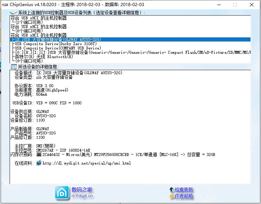Click the storage device type icon

[38, 77]
